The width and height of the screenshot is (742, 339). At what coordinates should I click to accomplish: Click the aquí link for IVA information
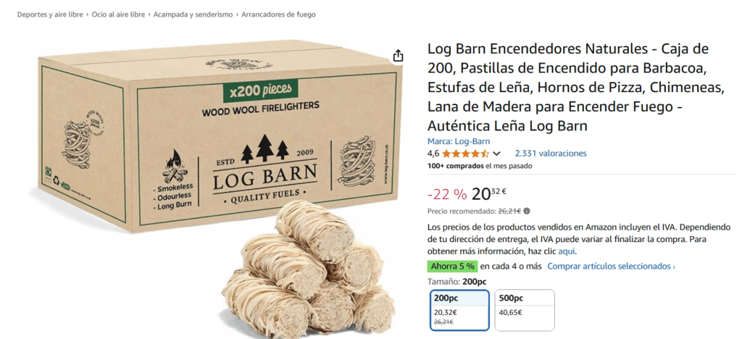coord(567,251)
